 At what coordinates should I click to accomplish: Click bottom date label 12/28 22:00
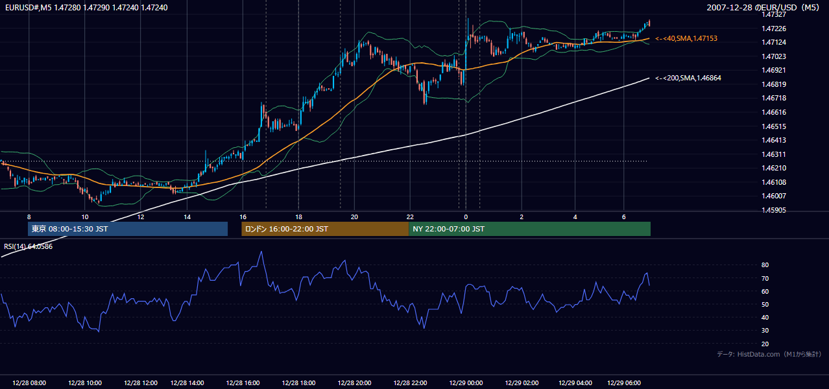coord(410,383)
